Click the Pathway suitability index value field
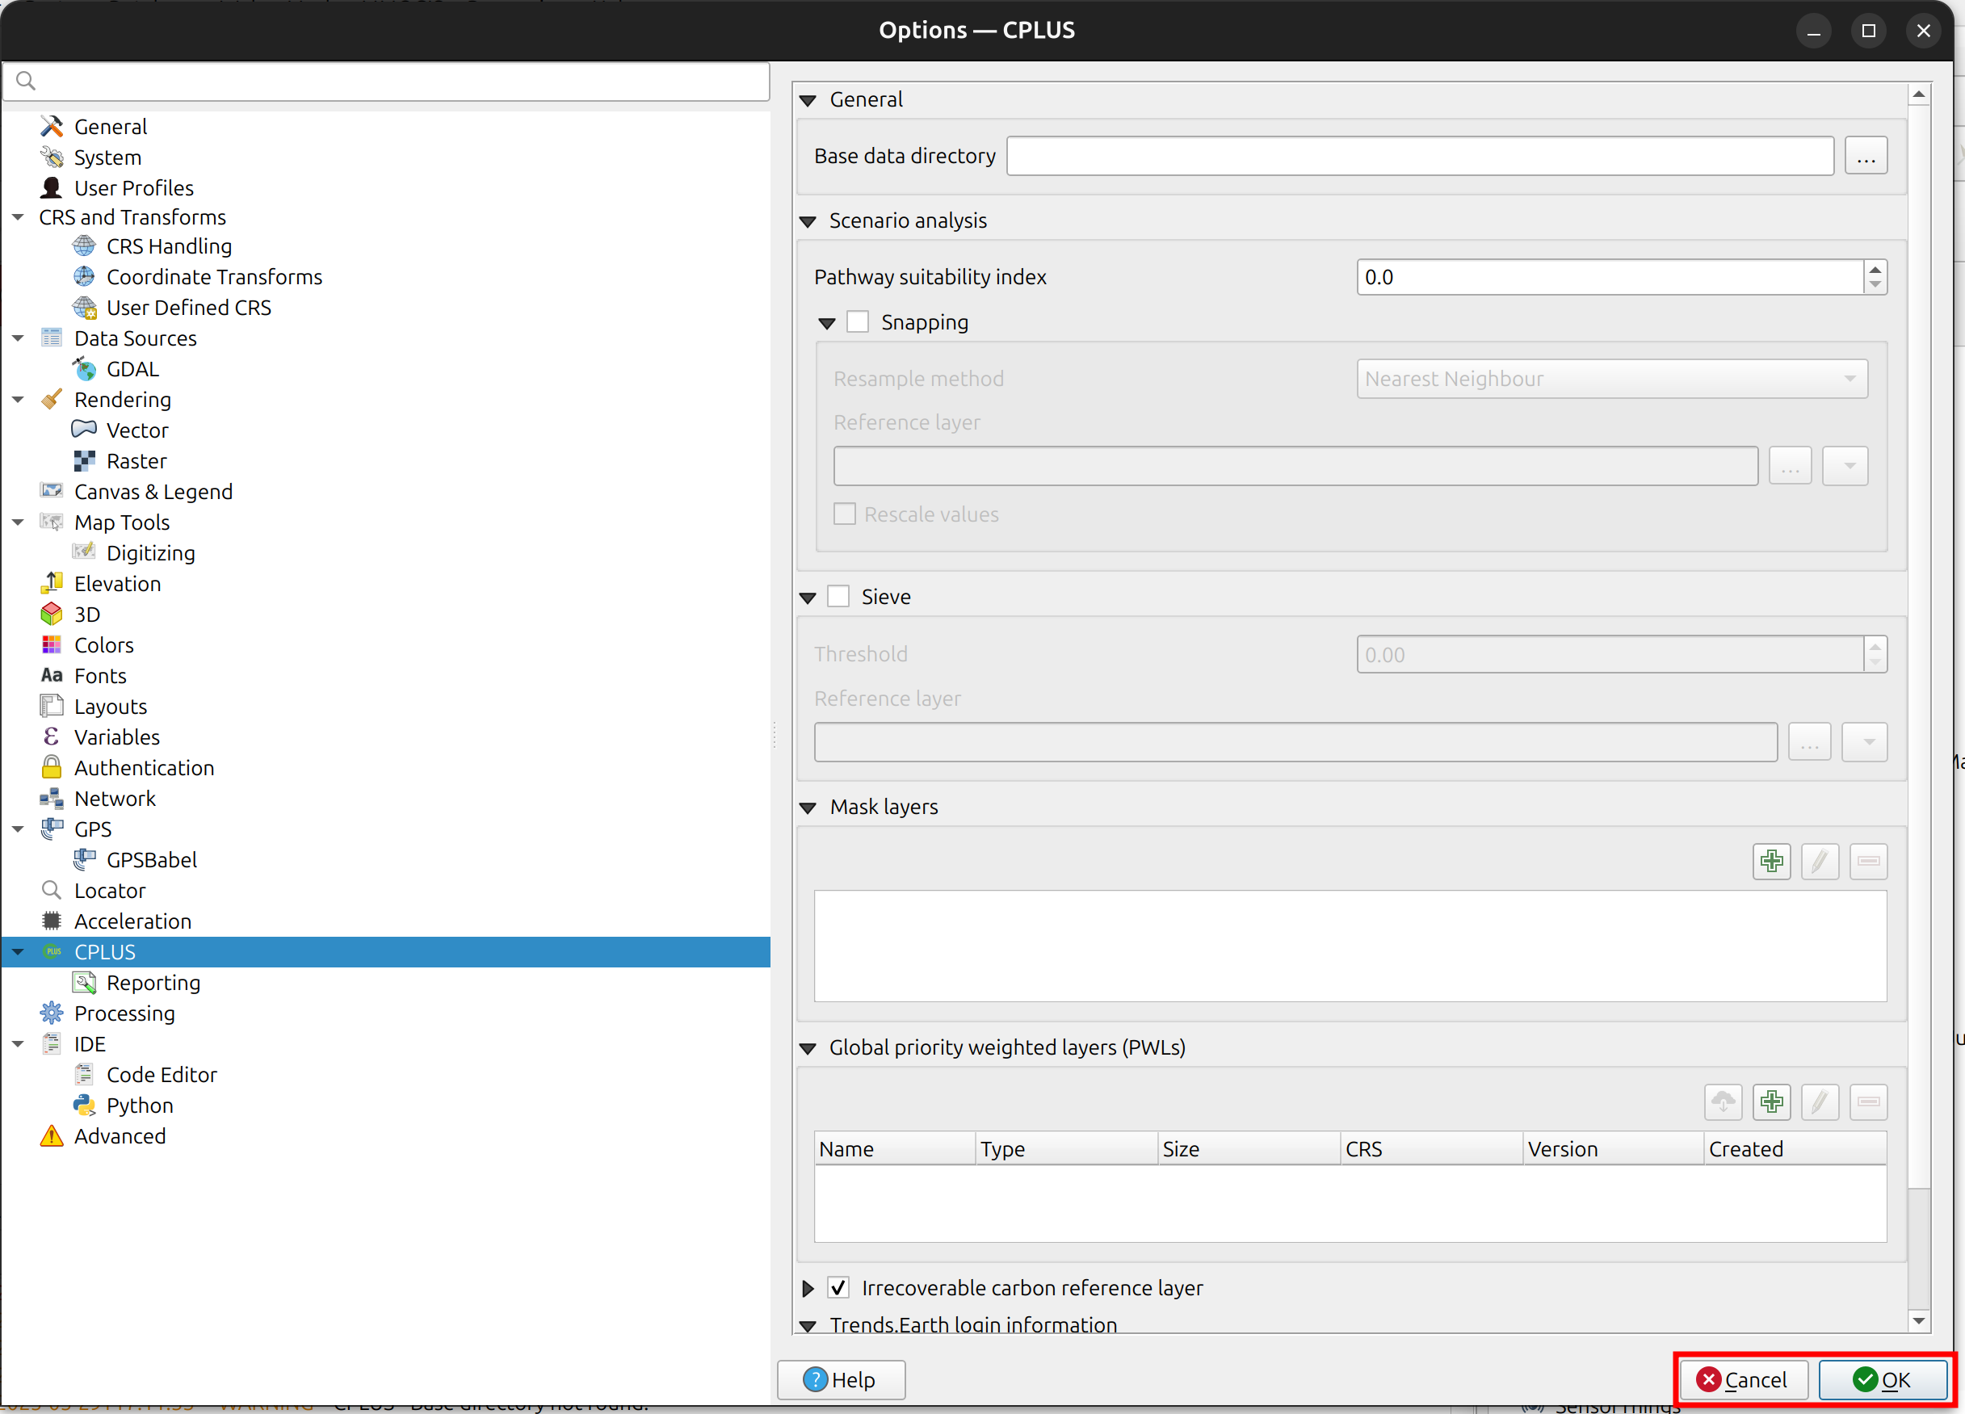 tap(1610, 277)
